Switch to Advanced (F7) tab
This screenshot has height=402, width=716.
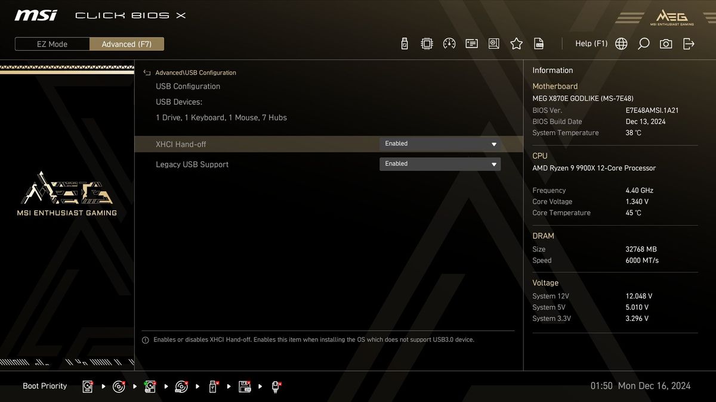[x=126, y=44]
